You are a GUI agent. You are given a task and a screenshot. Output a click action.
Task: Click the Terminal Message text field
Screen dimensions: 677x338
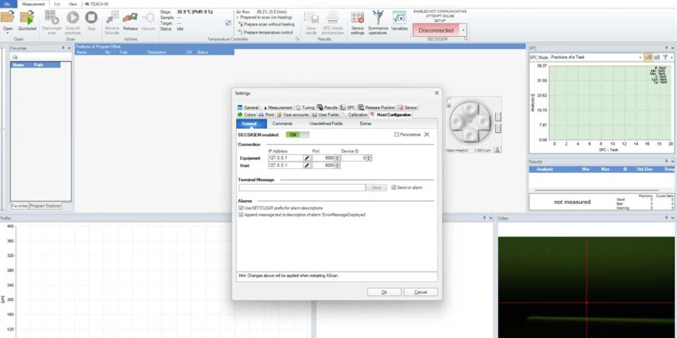[x=302, y=187]
